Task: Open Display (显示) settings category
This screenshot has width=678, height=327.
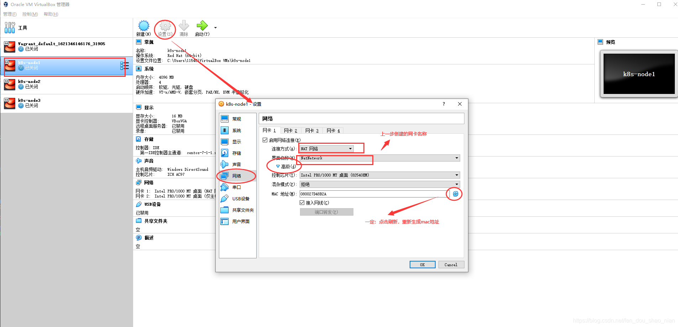Action: 237,142
